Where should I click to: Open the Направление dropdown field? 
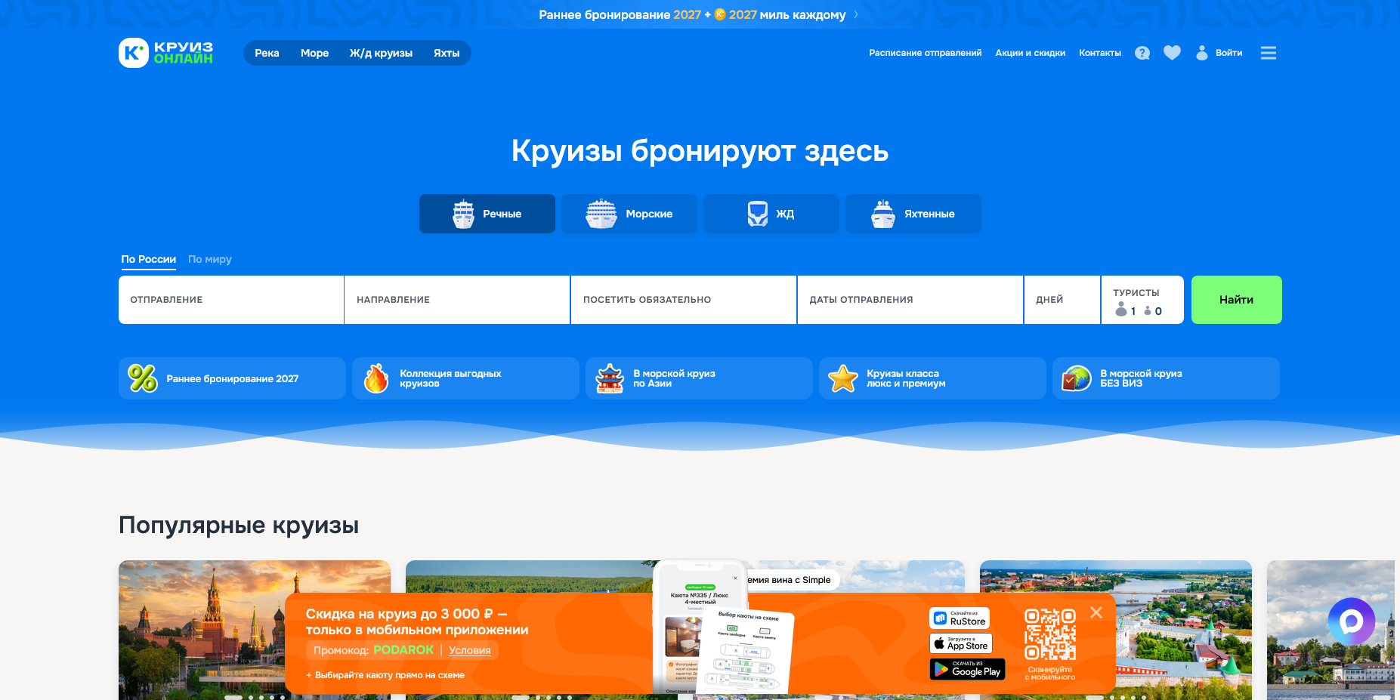coord(457,300)
